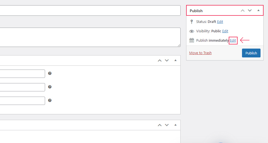268x143 pixels.
Task: Click the move down arrow in Publish panel header
Action: coord(250,10)
